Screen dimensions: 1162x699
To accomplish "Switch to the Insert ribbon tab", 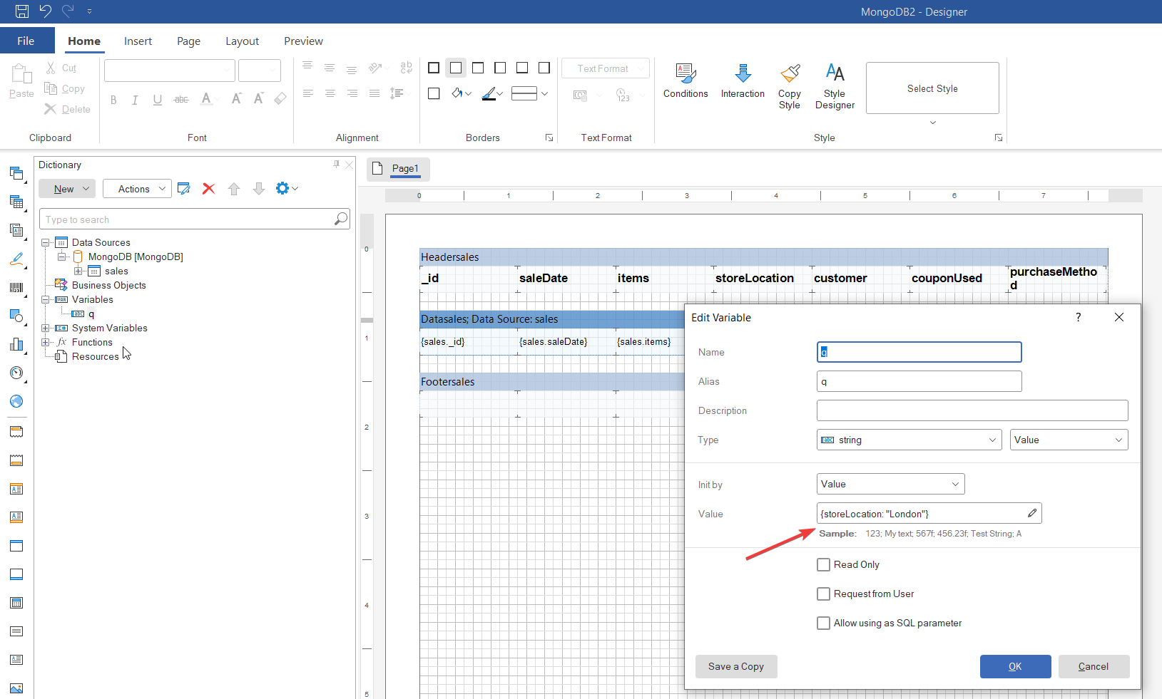I will coord(138,41).
